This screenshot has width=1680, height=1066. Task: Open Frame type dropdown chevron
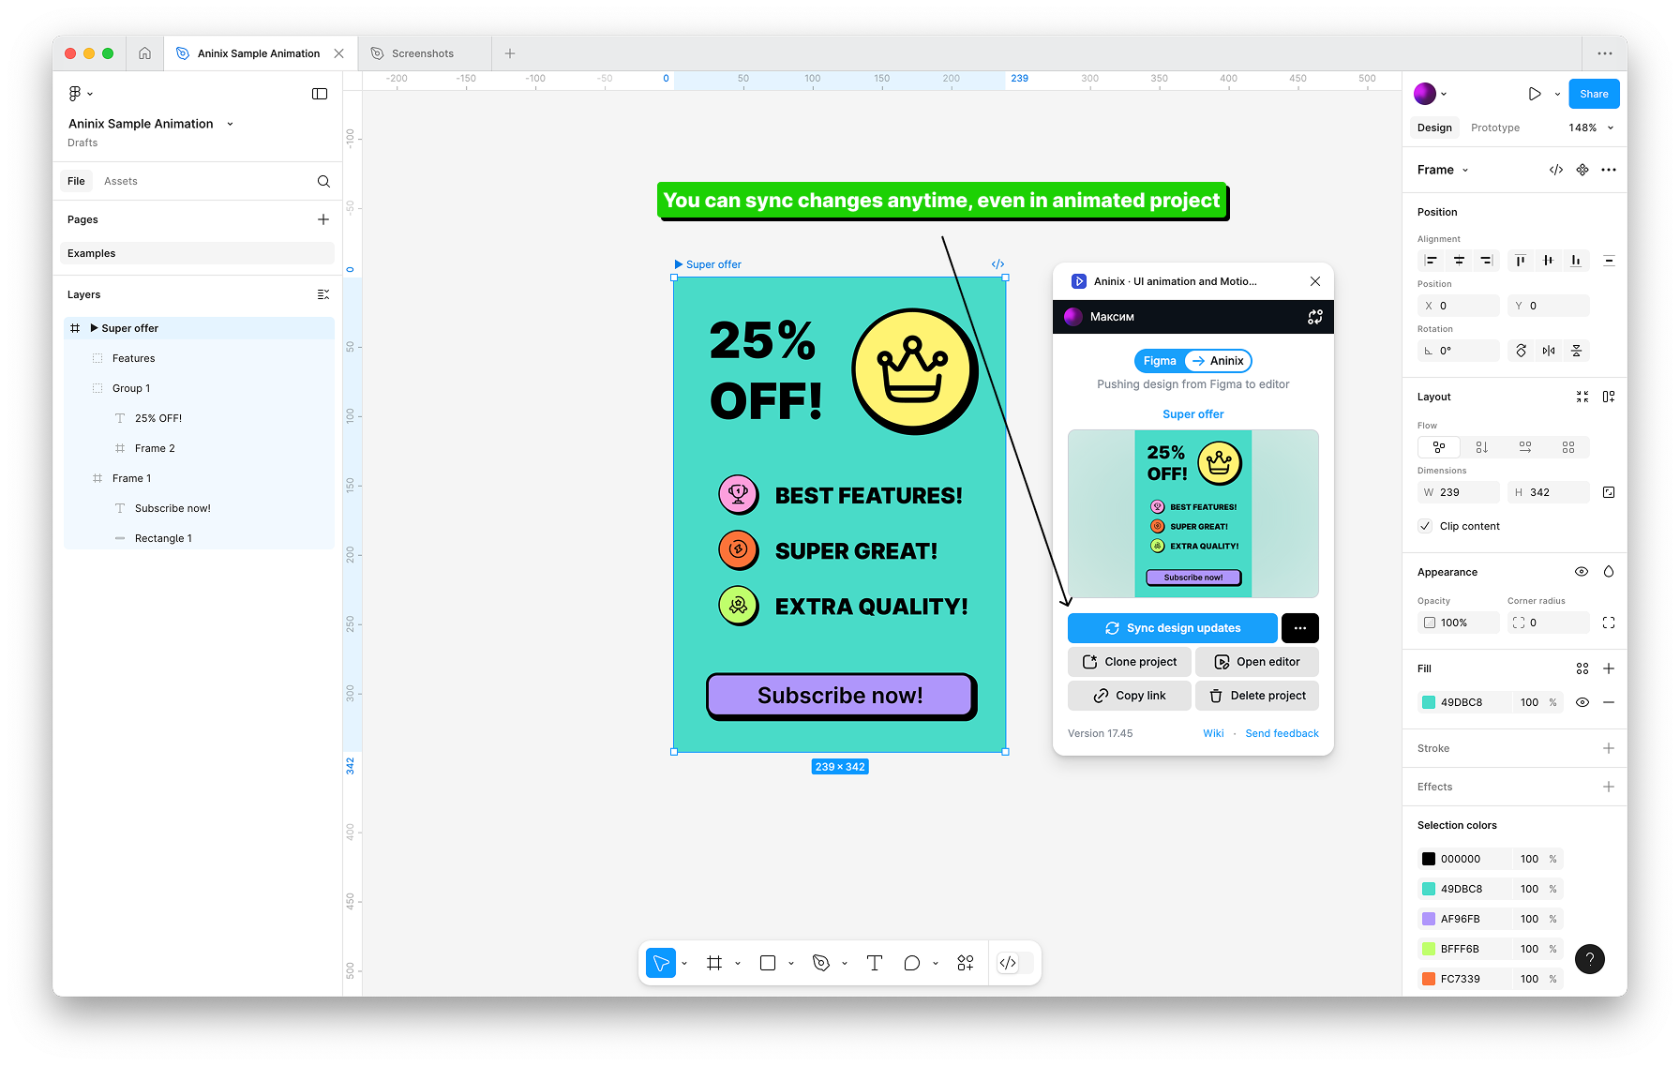[1465, 171]
